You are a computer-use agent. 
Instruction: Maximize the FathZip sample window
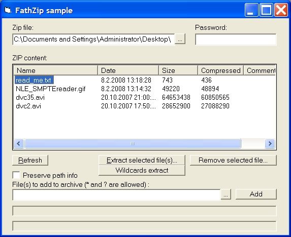click(266, 10)
